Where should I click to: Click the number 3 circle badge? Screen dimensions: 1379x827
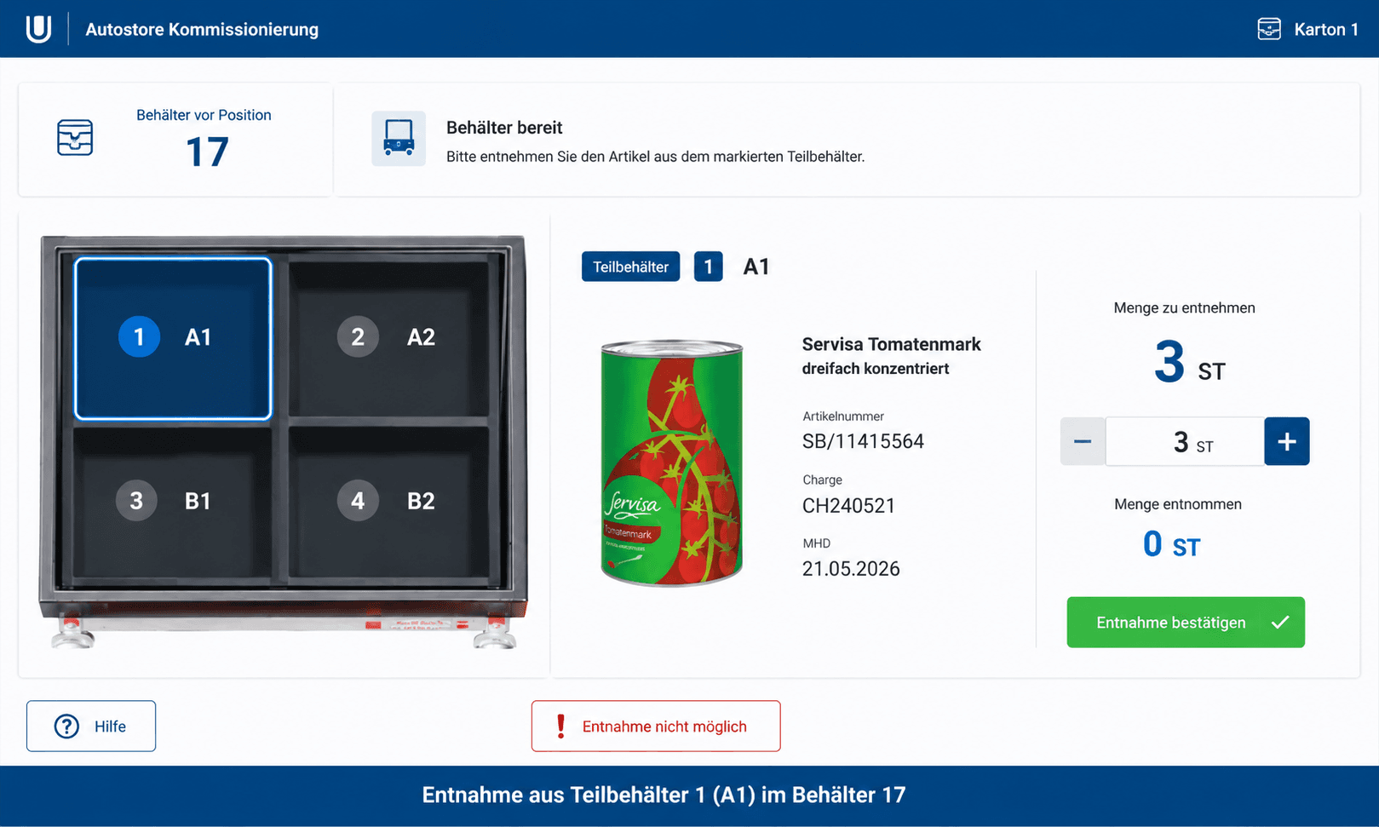(136, 501)
